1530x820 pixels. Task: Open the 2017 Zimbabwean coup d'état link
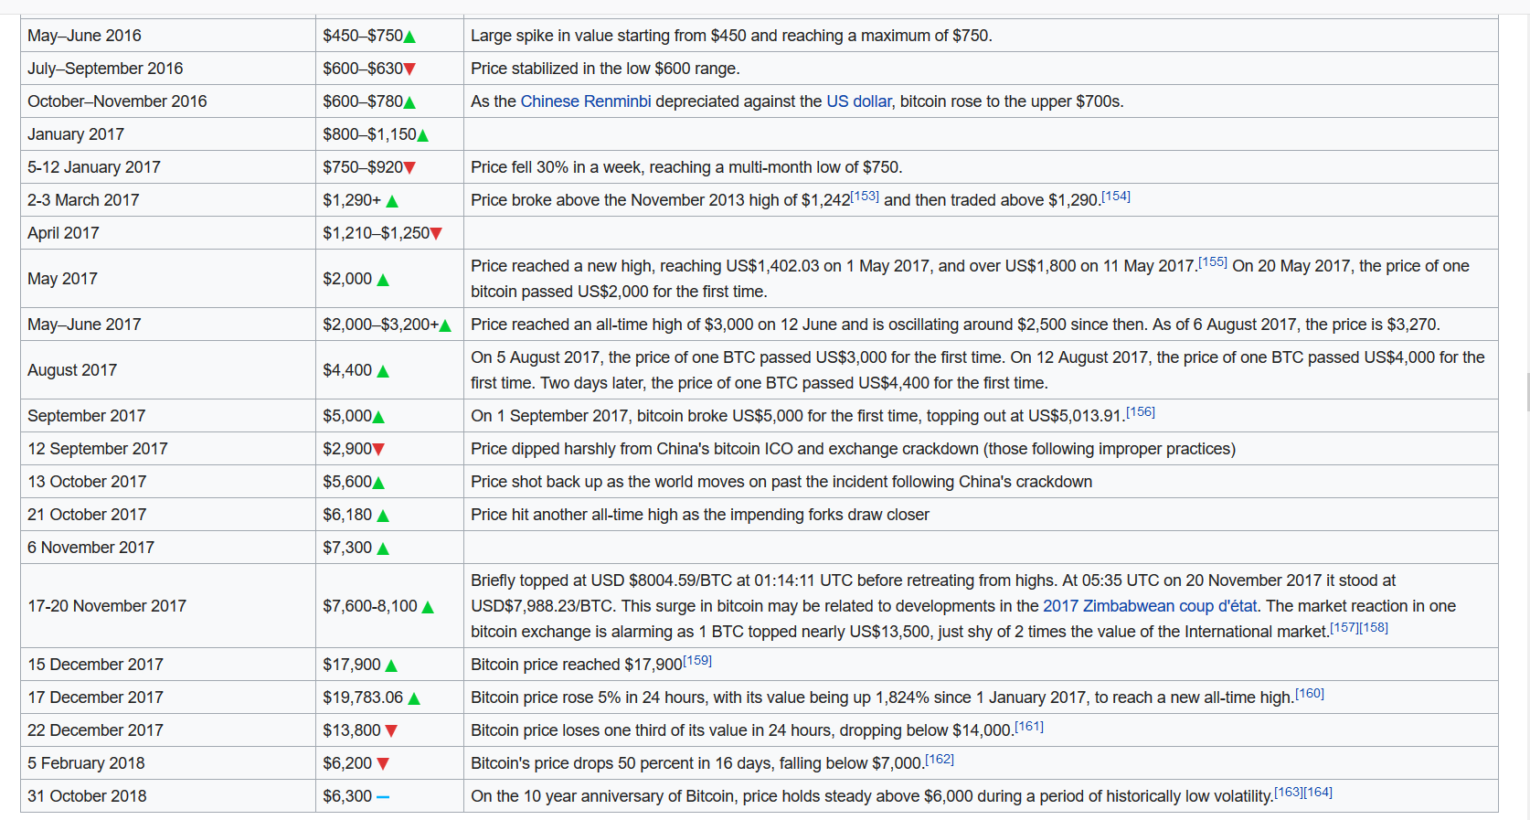[1150, 606]
